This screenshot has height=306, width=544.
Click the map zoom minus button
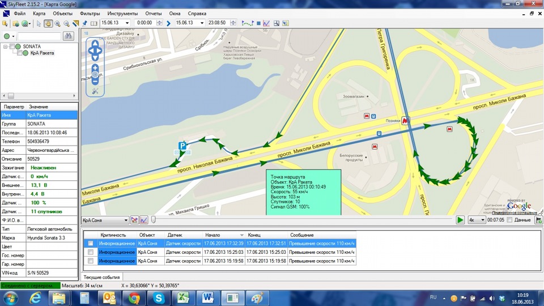click(x=95, y=82)
